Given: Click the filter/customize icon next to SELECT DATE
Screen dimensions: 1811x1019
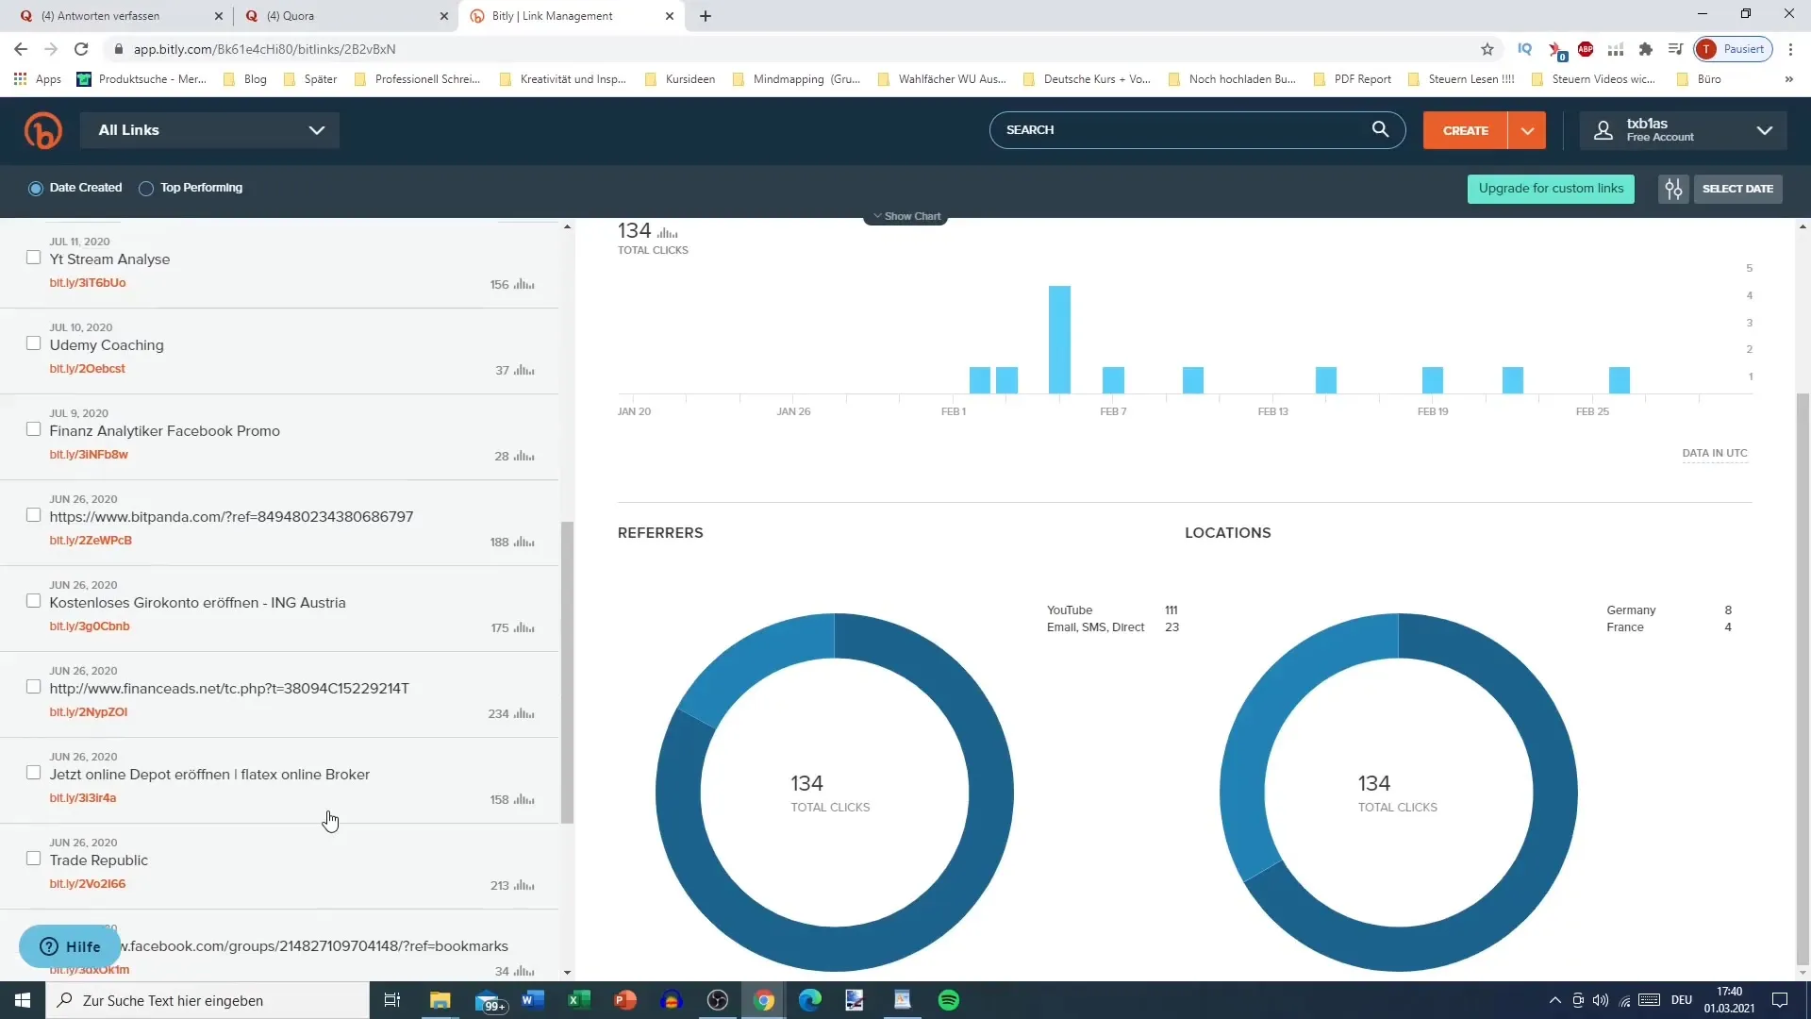Looking at the screenshot, I should tap(1674, 188).
